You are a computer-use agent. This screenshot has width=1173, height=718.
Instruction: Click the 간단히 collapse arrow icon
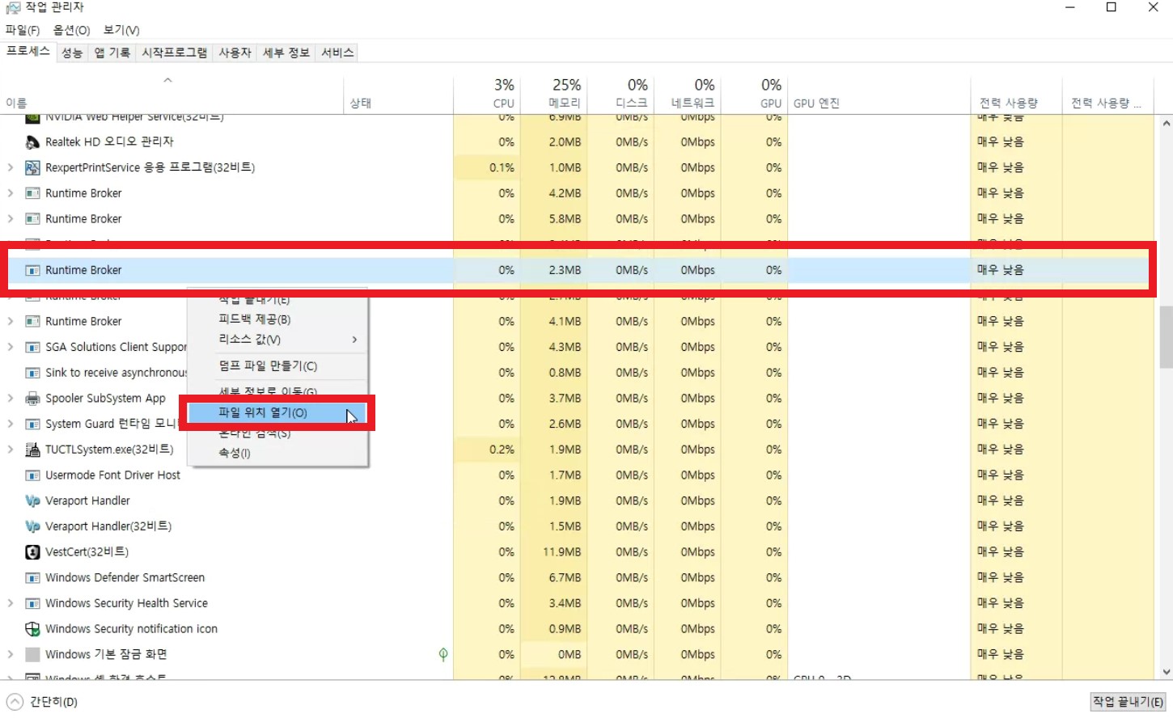coord(15,702)
